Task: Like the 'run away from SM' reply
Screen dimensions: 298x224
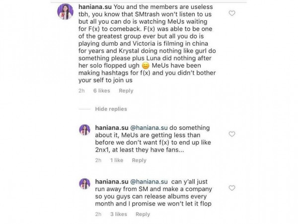Action: pos(231,188)
